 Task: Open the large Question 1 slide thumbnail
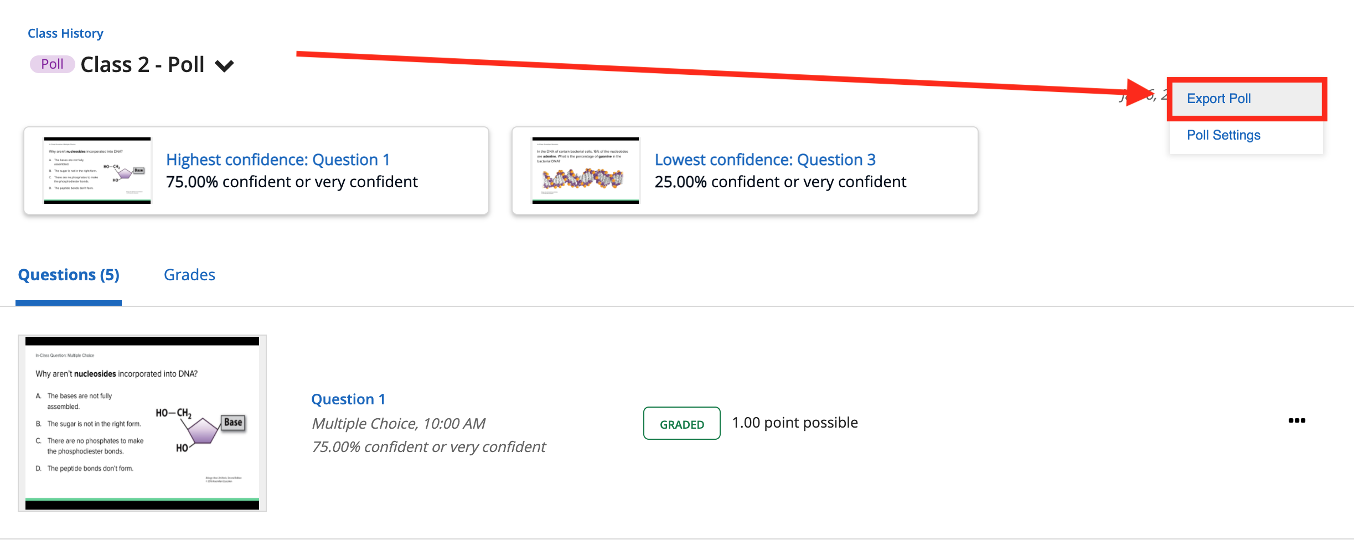142,423
